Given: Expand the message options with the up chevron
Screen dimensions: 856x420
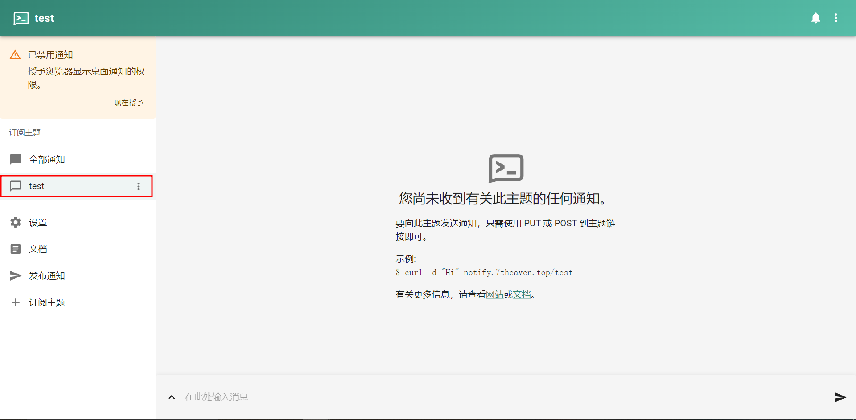Looking at the screenshot, I should (x=171, y=397).
